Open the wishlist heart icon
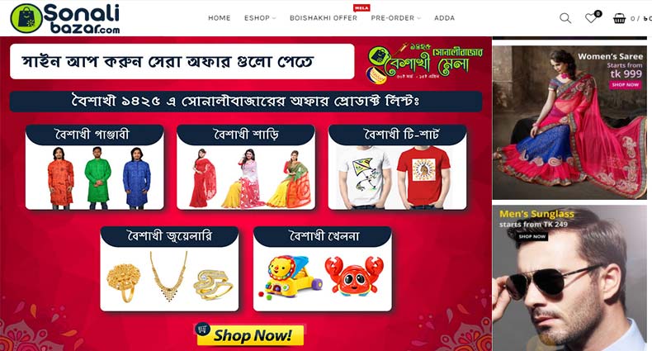The image size is (652, 351). tap(591, 18)
